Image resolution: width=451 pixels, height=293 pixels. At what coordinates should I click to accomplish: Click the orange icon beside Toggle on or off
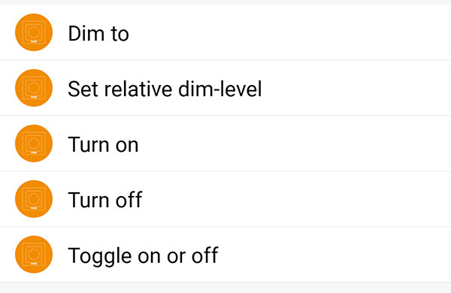click(x=34, y=254)
